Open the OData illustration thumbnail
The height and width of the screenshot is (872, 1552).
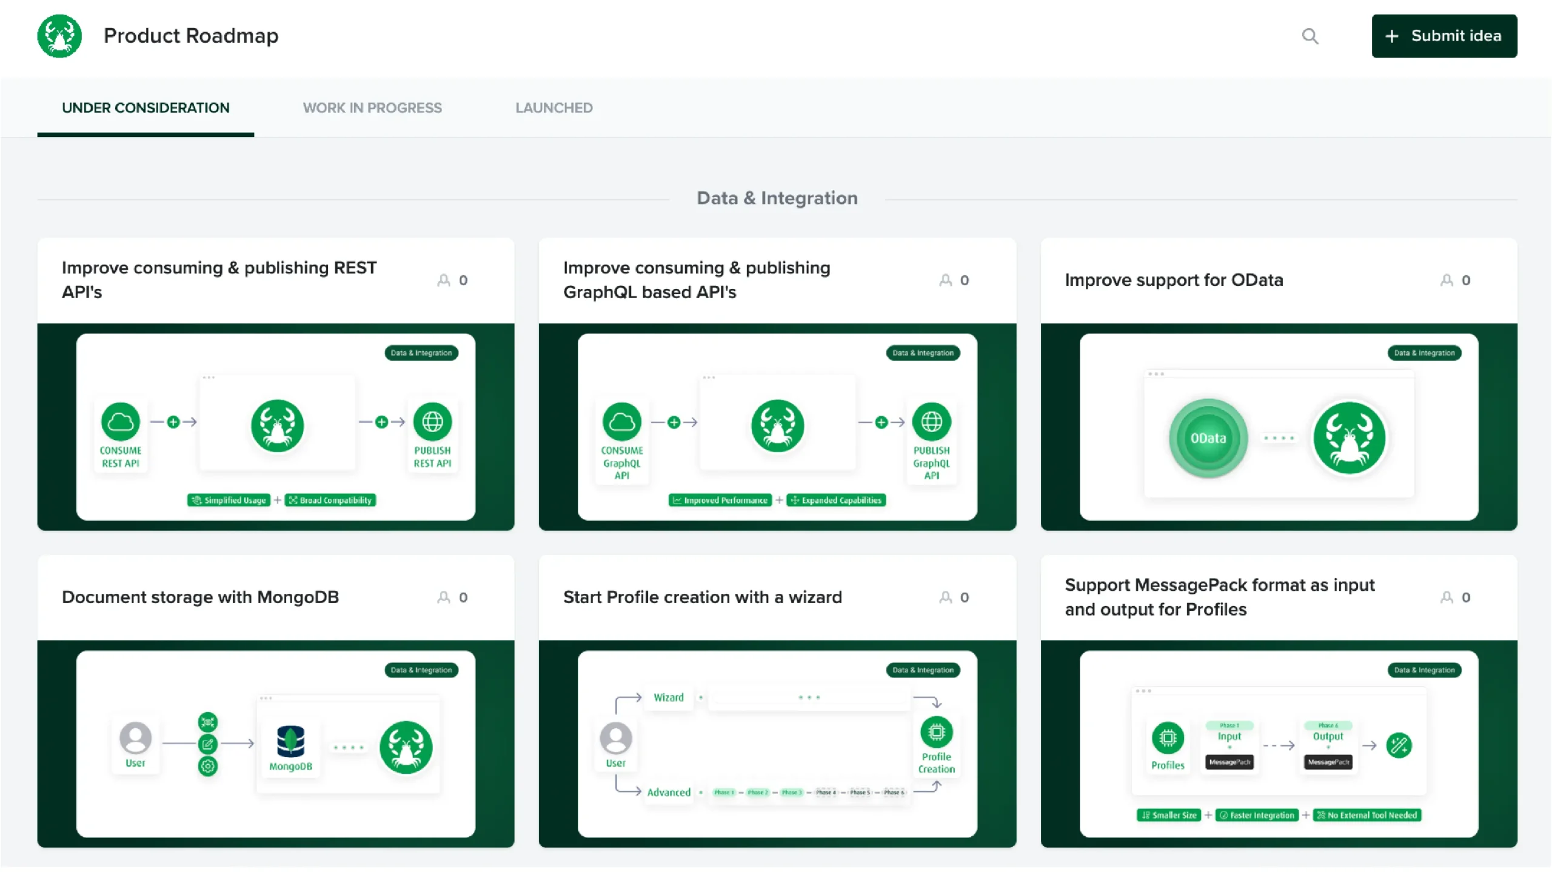pos(1278,427)
